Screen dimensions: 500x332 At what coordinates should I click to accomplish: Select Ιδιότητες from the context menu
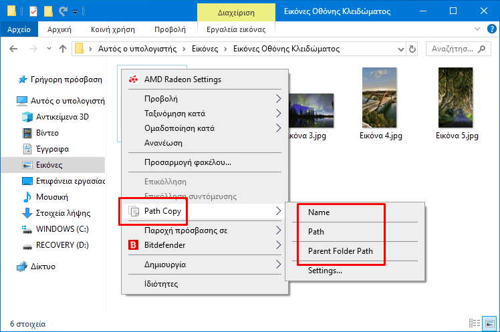(x=161, y=283)
